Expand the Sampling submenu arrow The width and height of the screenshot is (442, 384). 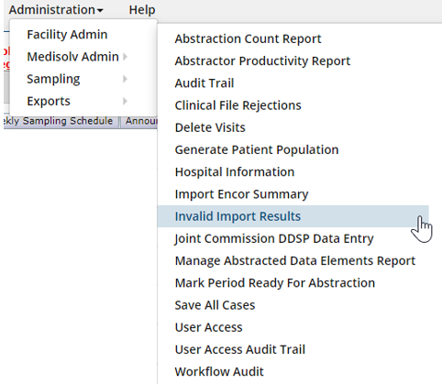125,79
